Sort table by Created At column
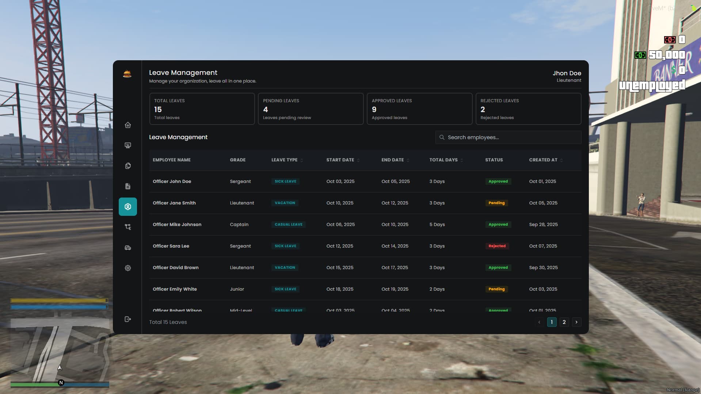The image size is (701, 394). pyautogui.click(x=546, y=160)
